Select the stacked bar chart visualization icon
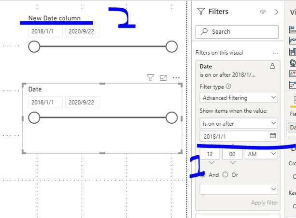This screenshot has height=218, width=296. tap(293, 30)
